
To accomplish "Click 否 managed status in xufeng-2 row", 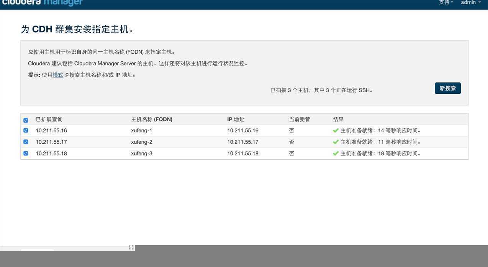I will click(x=291, y=142).
